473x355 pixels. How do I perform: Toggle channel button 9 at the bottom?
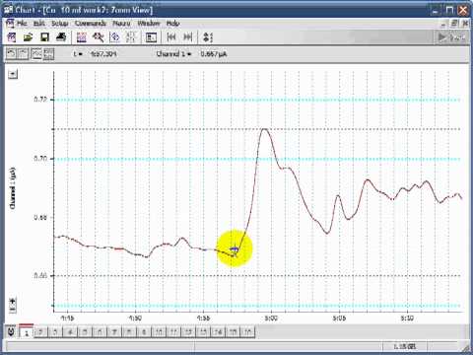tap(144, 332)
